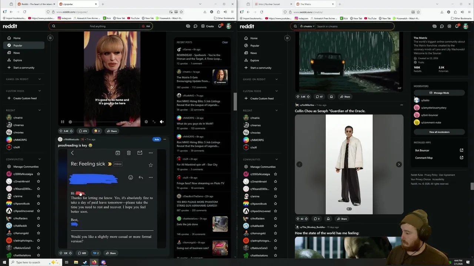Collapse Communities section in r/matrix window
Image resolution: width=474 pixels, height=266 pixels.
tap(277, 159)
